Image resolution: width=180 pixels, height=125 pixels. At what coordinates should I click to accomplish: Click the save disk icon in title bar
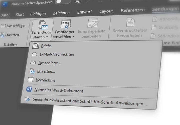[77, 1]
